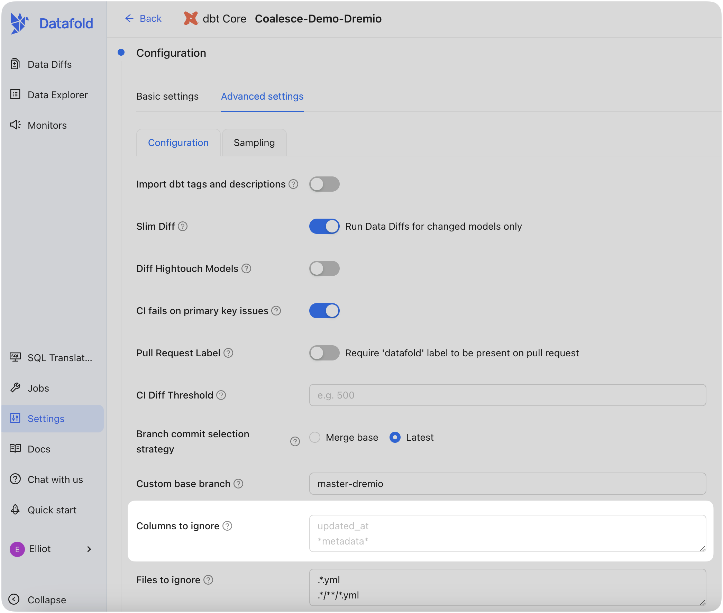723x613 pixels.
Task: Open the Sampling sub-tab
Action: point(254,143)
